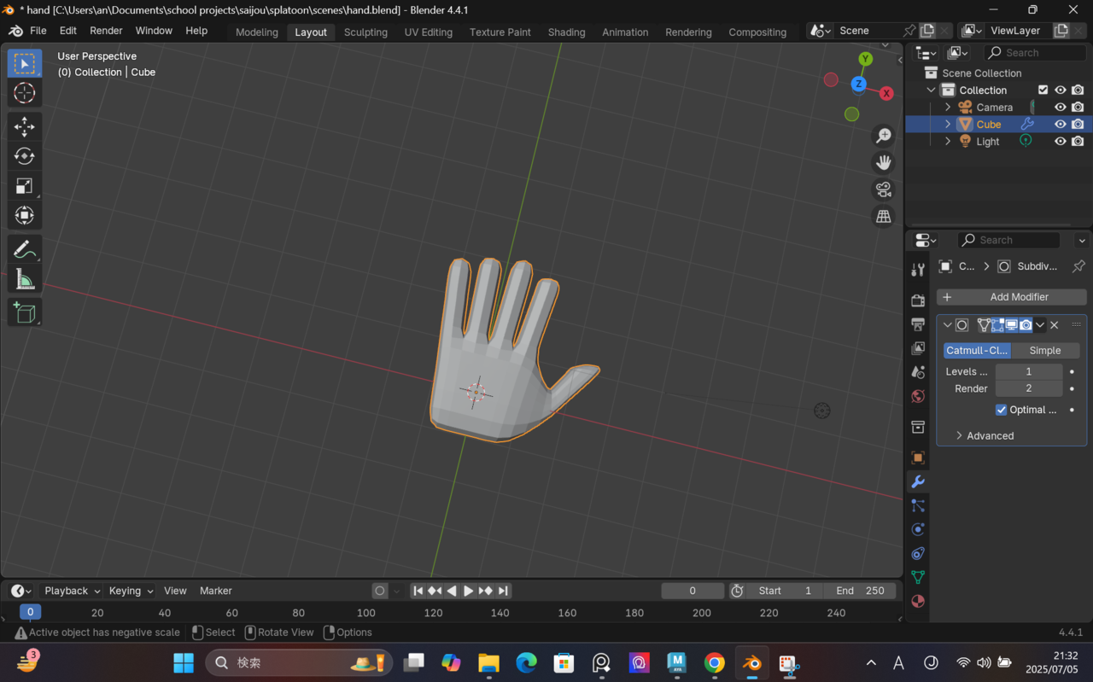Select the Rotate tool
The image size is (1093, 682).
25,156
